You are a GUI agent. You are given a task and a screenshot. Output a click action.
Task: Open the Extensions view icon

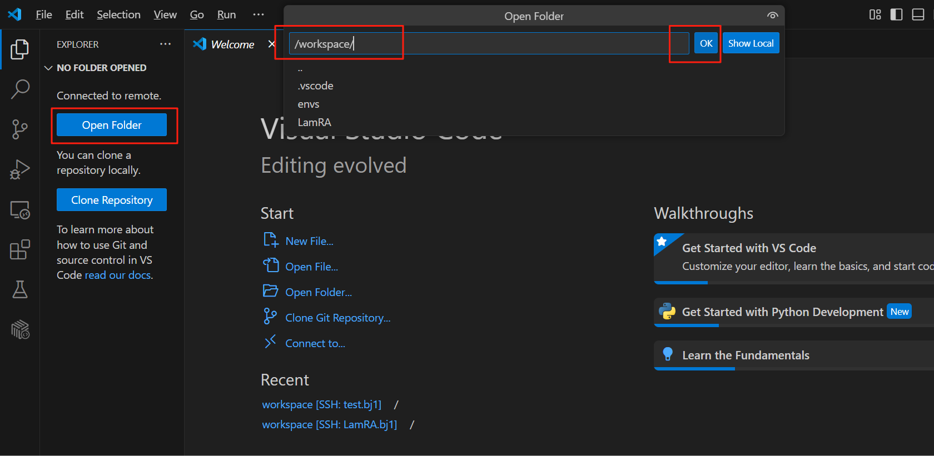[x=20, y=250]
